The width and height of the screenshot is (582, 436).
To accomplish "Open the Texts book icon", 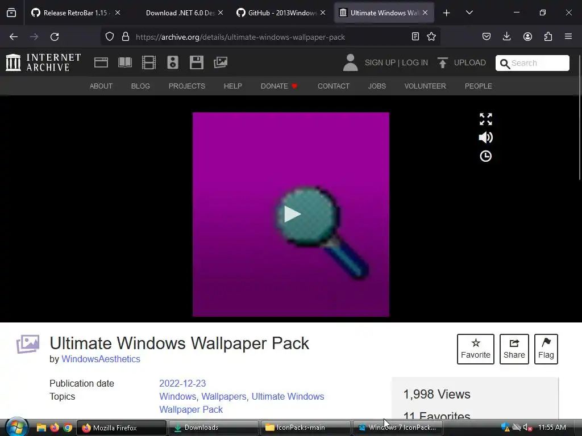I will [x=125, y=62].
